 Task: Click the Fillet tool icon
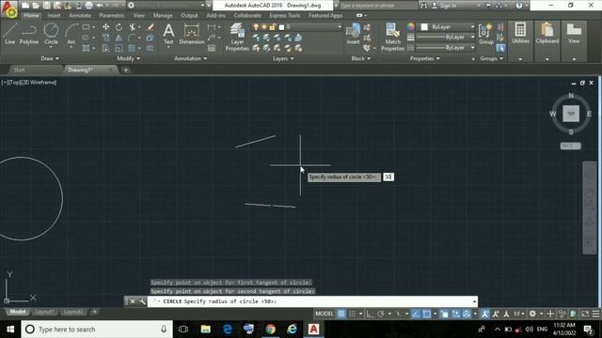coord(132,38)
